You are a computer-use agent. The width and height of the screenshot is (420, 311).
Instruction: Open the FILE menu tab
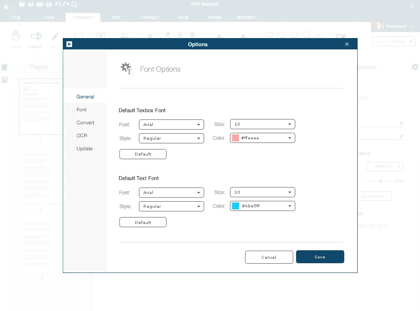point(16,18)
